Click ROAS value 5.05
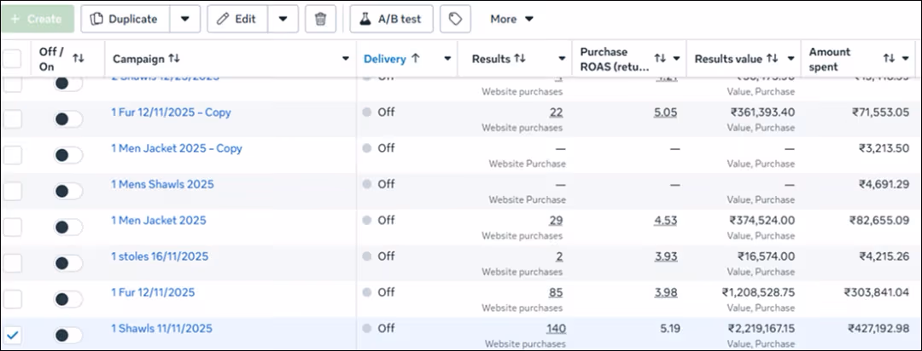Screen dimensions: 922x351 tap(666, 112)
